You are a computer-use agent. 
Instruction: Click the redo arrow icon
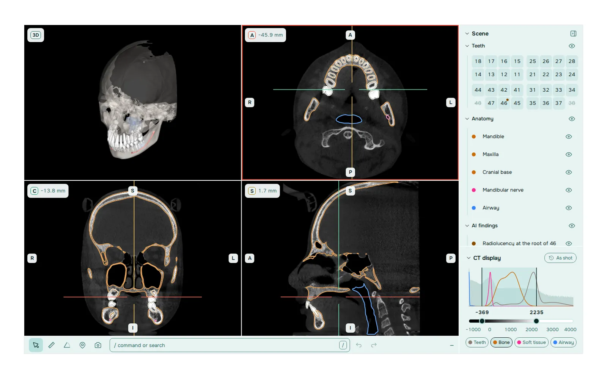click(x=374, y=345)
